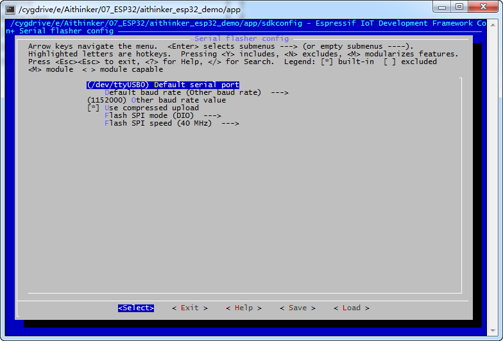
Task: Click the Exit button
Action: (x=190, y=308)
